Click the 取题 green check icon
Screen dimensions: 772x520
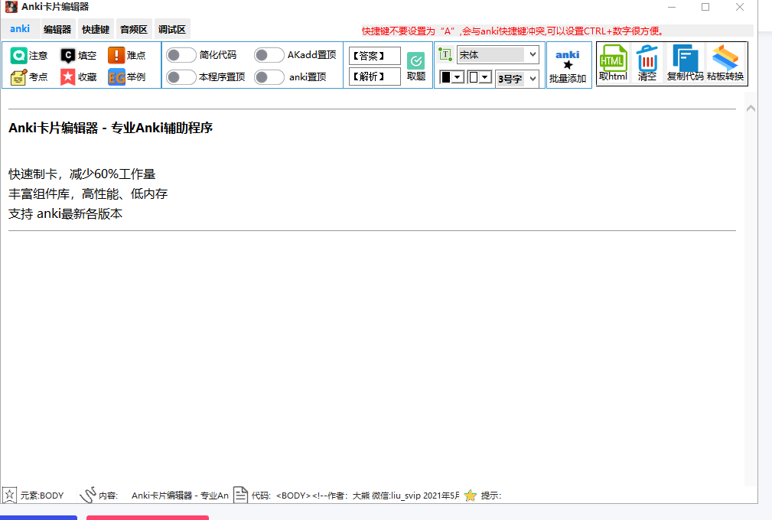416,61
